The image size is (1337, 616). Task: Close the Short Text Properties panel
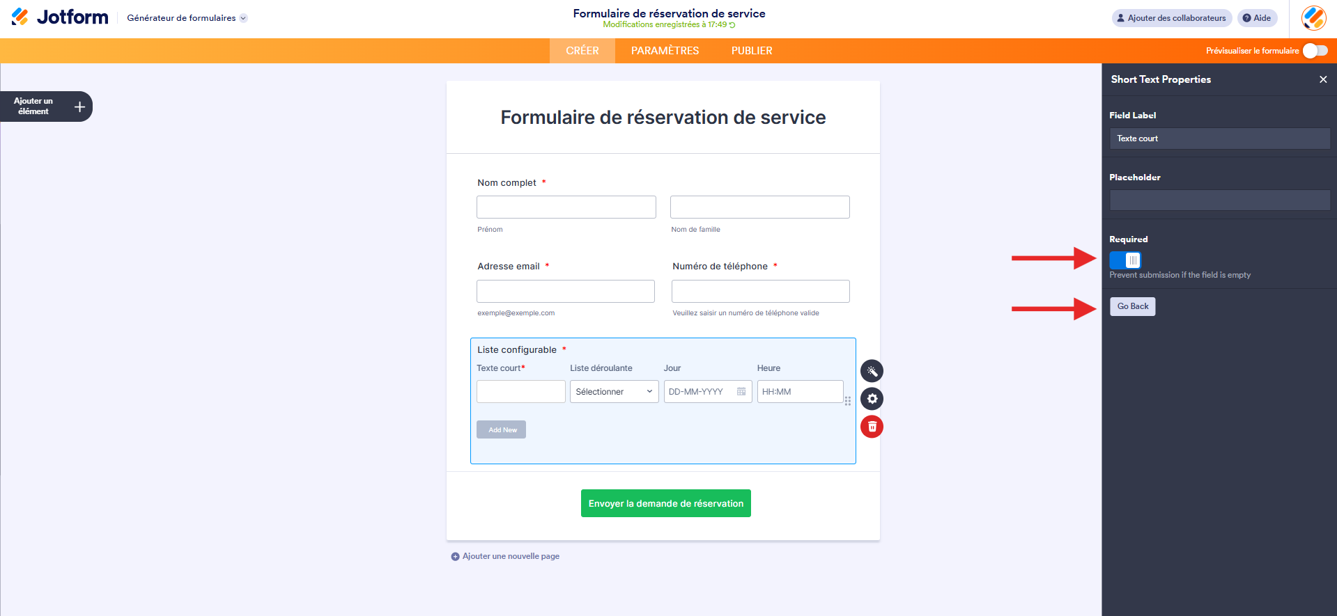[x=1323, y=79]
